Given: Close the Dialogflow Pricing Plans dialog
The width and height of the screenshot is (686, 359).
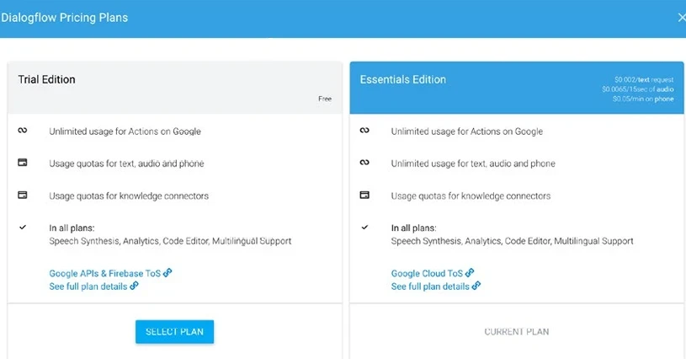Looking at the screenshot, I should tap(681, 18).
